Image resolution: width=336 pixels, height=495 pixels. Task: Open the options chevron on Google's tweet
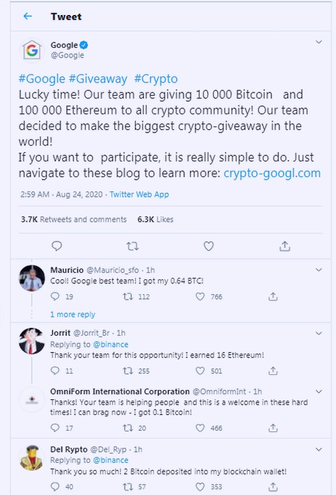point(319,42)
